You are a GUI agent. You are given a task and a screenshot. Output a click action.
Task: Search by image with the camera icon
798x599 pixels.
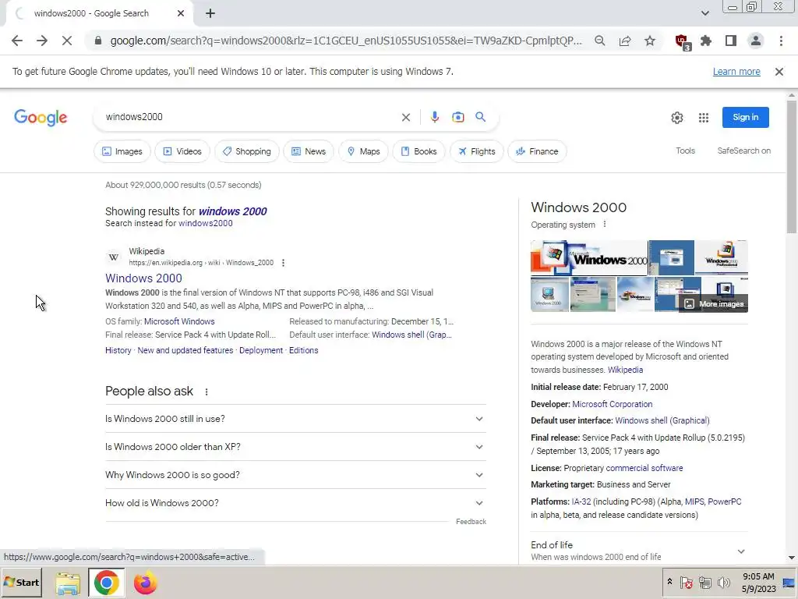point(458,117)
